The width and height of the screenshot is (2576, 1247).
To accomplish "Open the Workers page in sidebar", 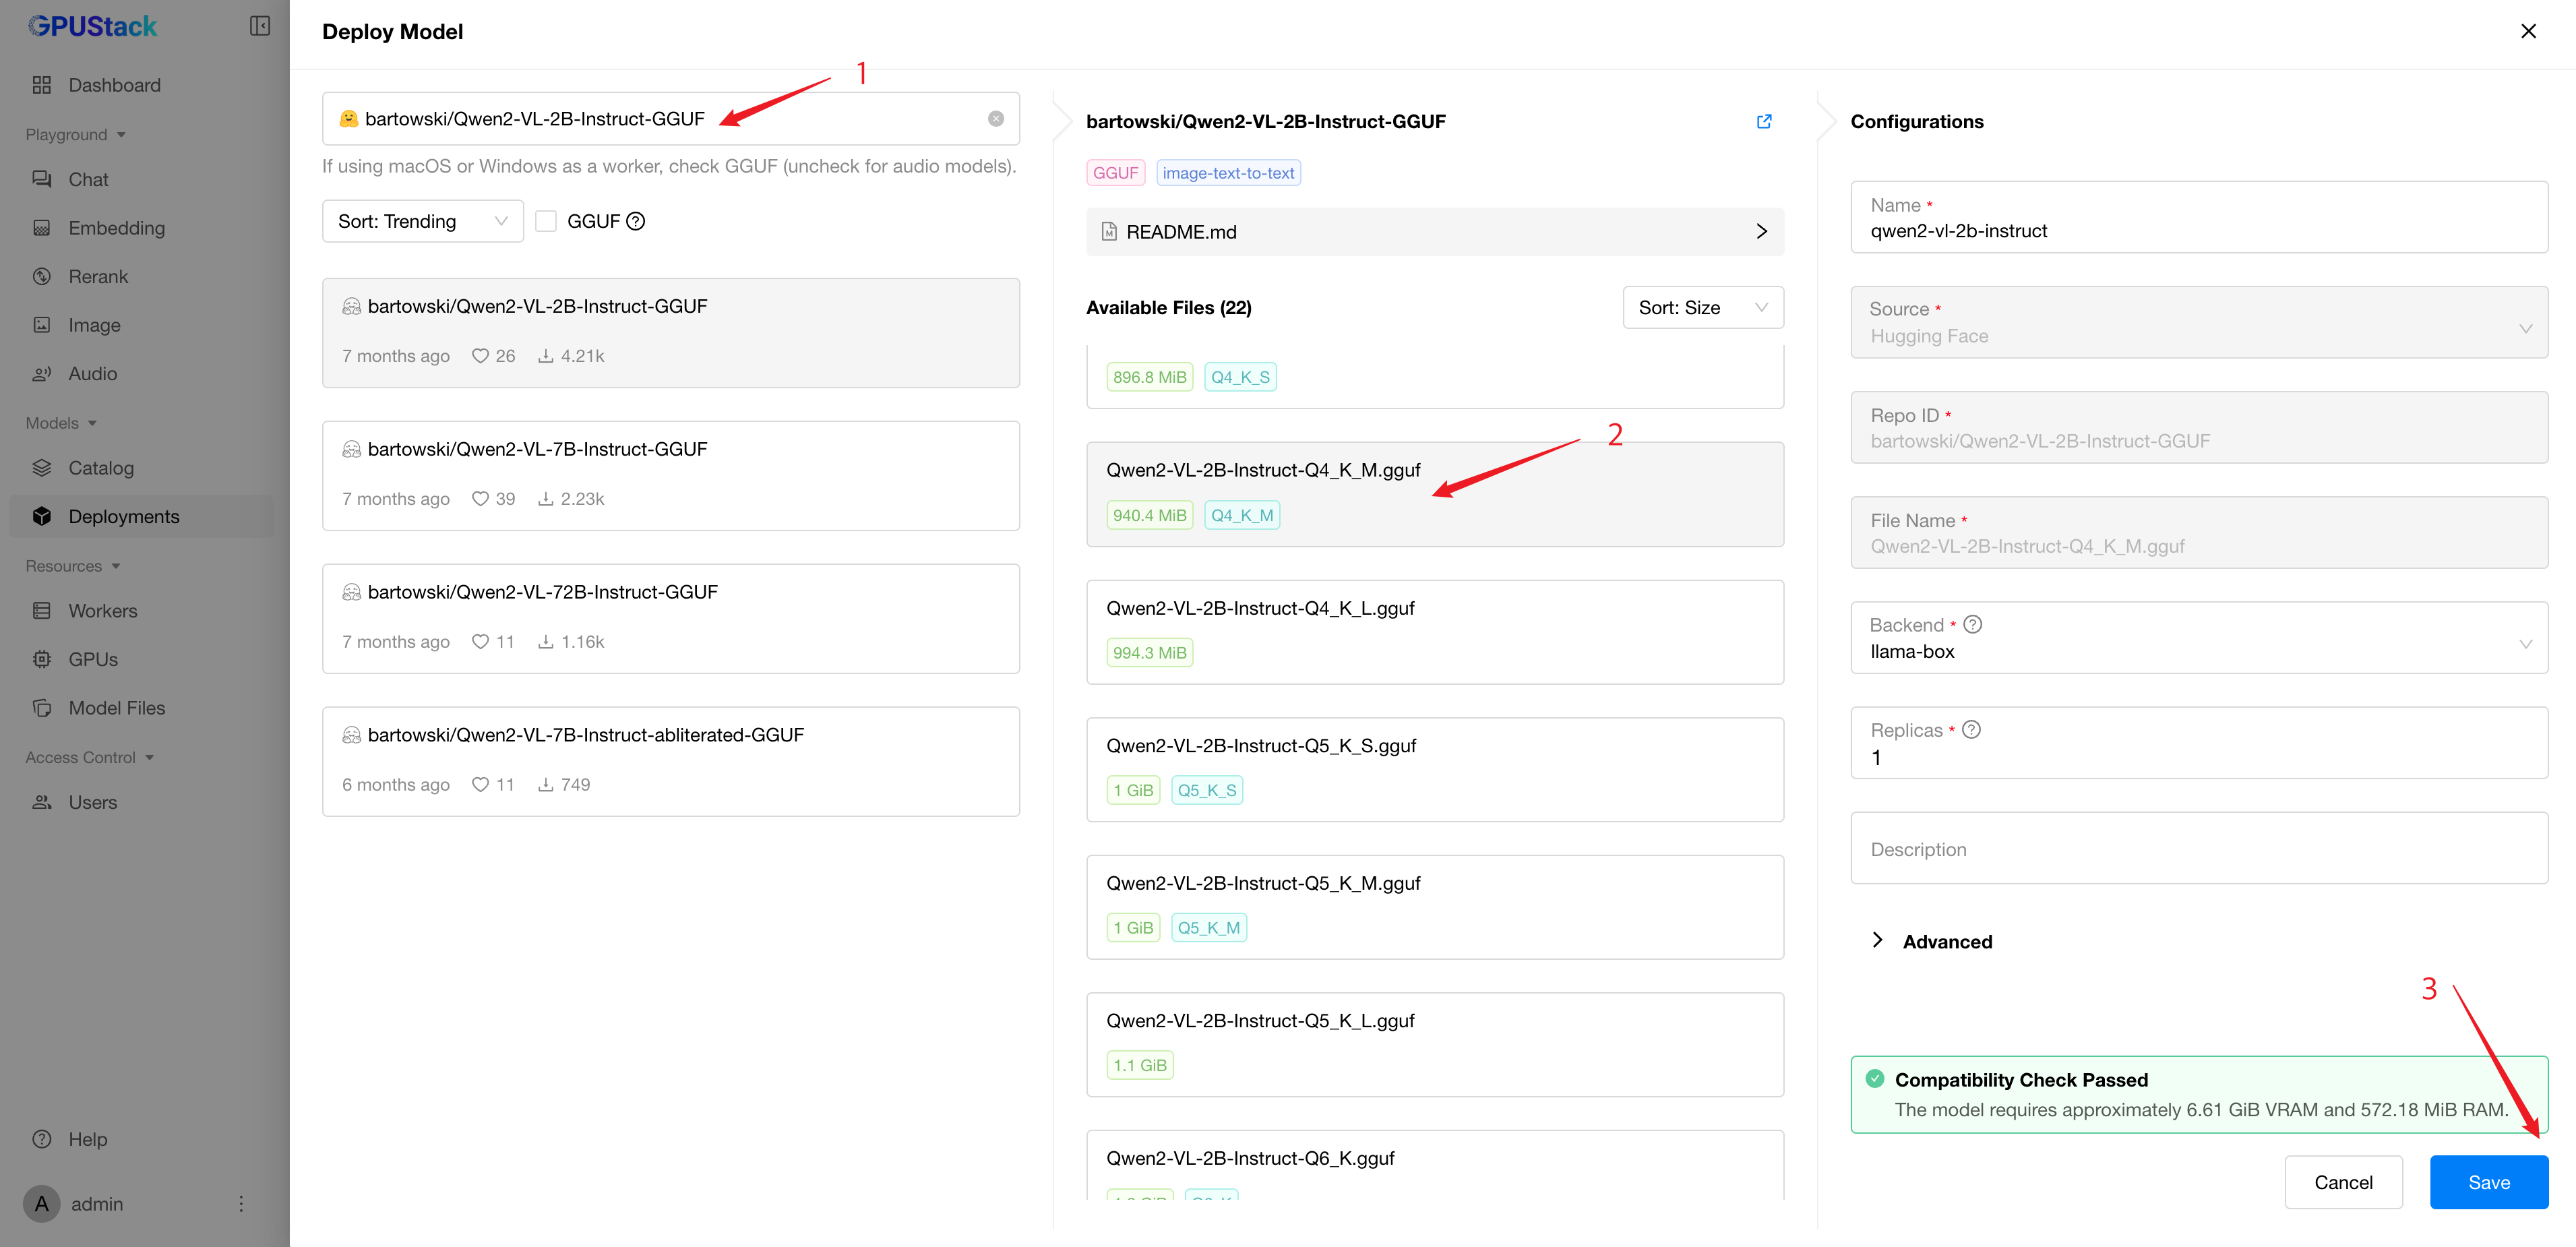I will 103,611.
